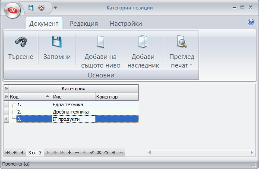The height and width of the screenshot is (169, 259).
Task: Click the 3 от 3 record counter
Action: tap(35, 153)
